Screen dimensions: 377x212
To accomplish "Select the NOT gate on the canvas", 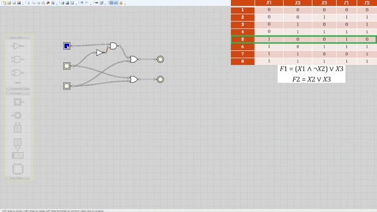I will coord(100,52).
